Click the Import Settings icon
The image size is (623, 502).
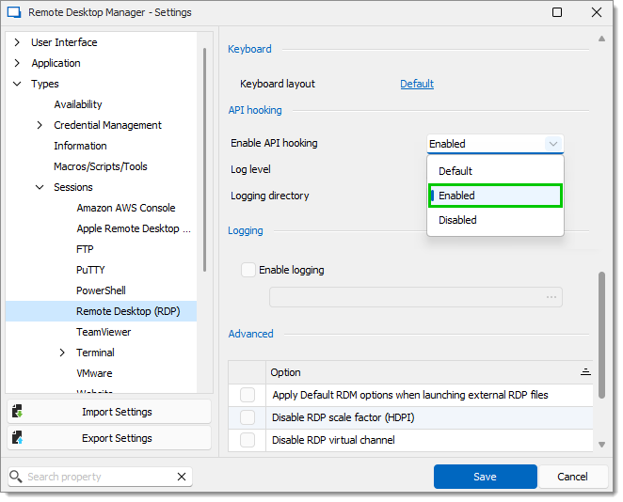(17, 412)
